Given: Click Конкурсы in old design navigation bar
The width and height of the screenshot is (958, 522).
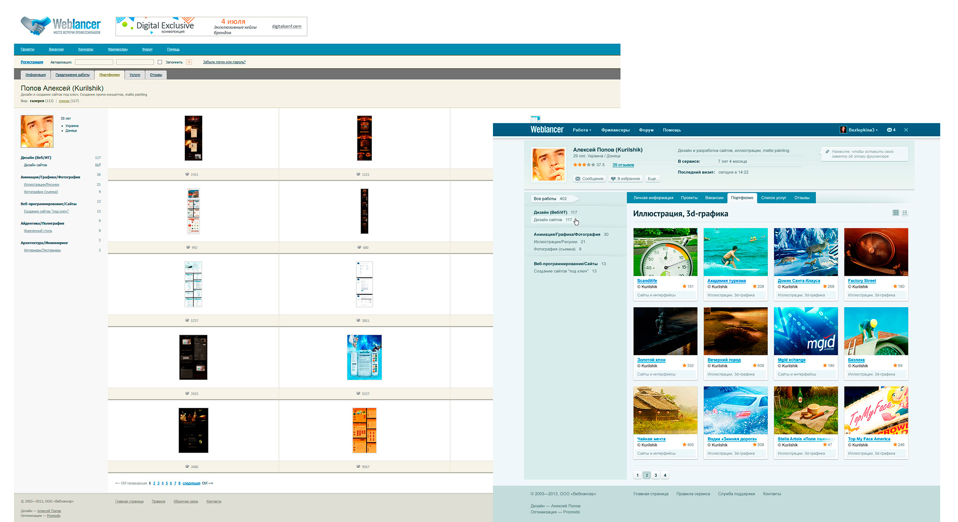Looking at the screenshot, I should pyautogui.click(x=86, y=49).
